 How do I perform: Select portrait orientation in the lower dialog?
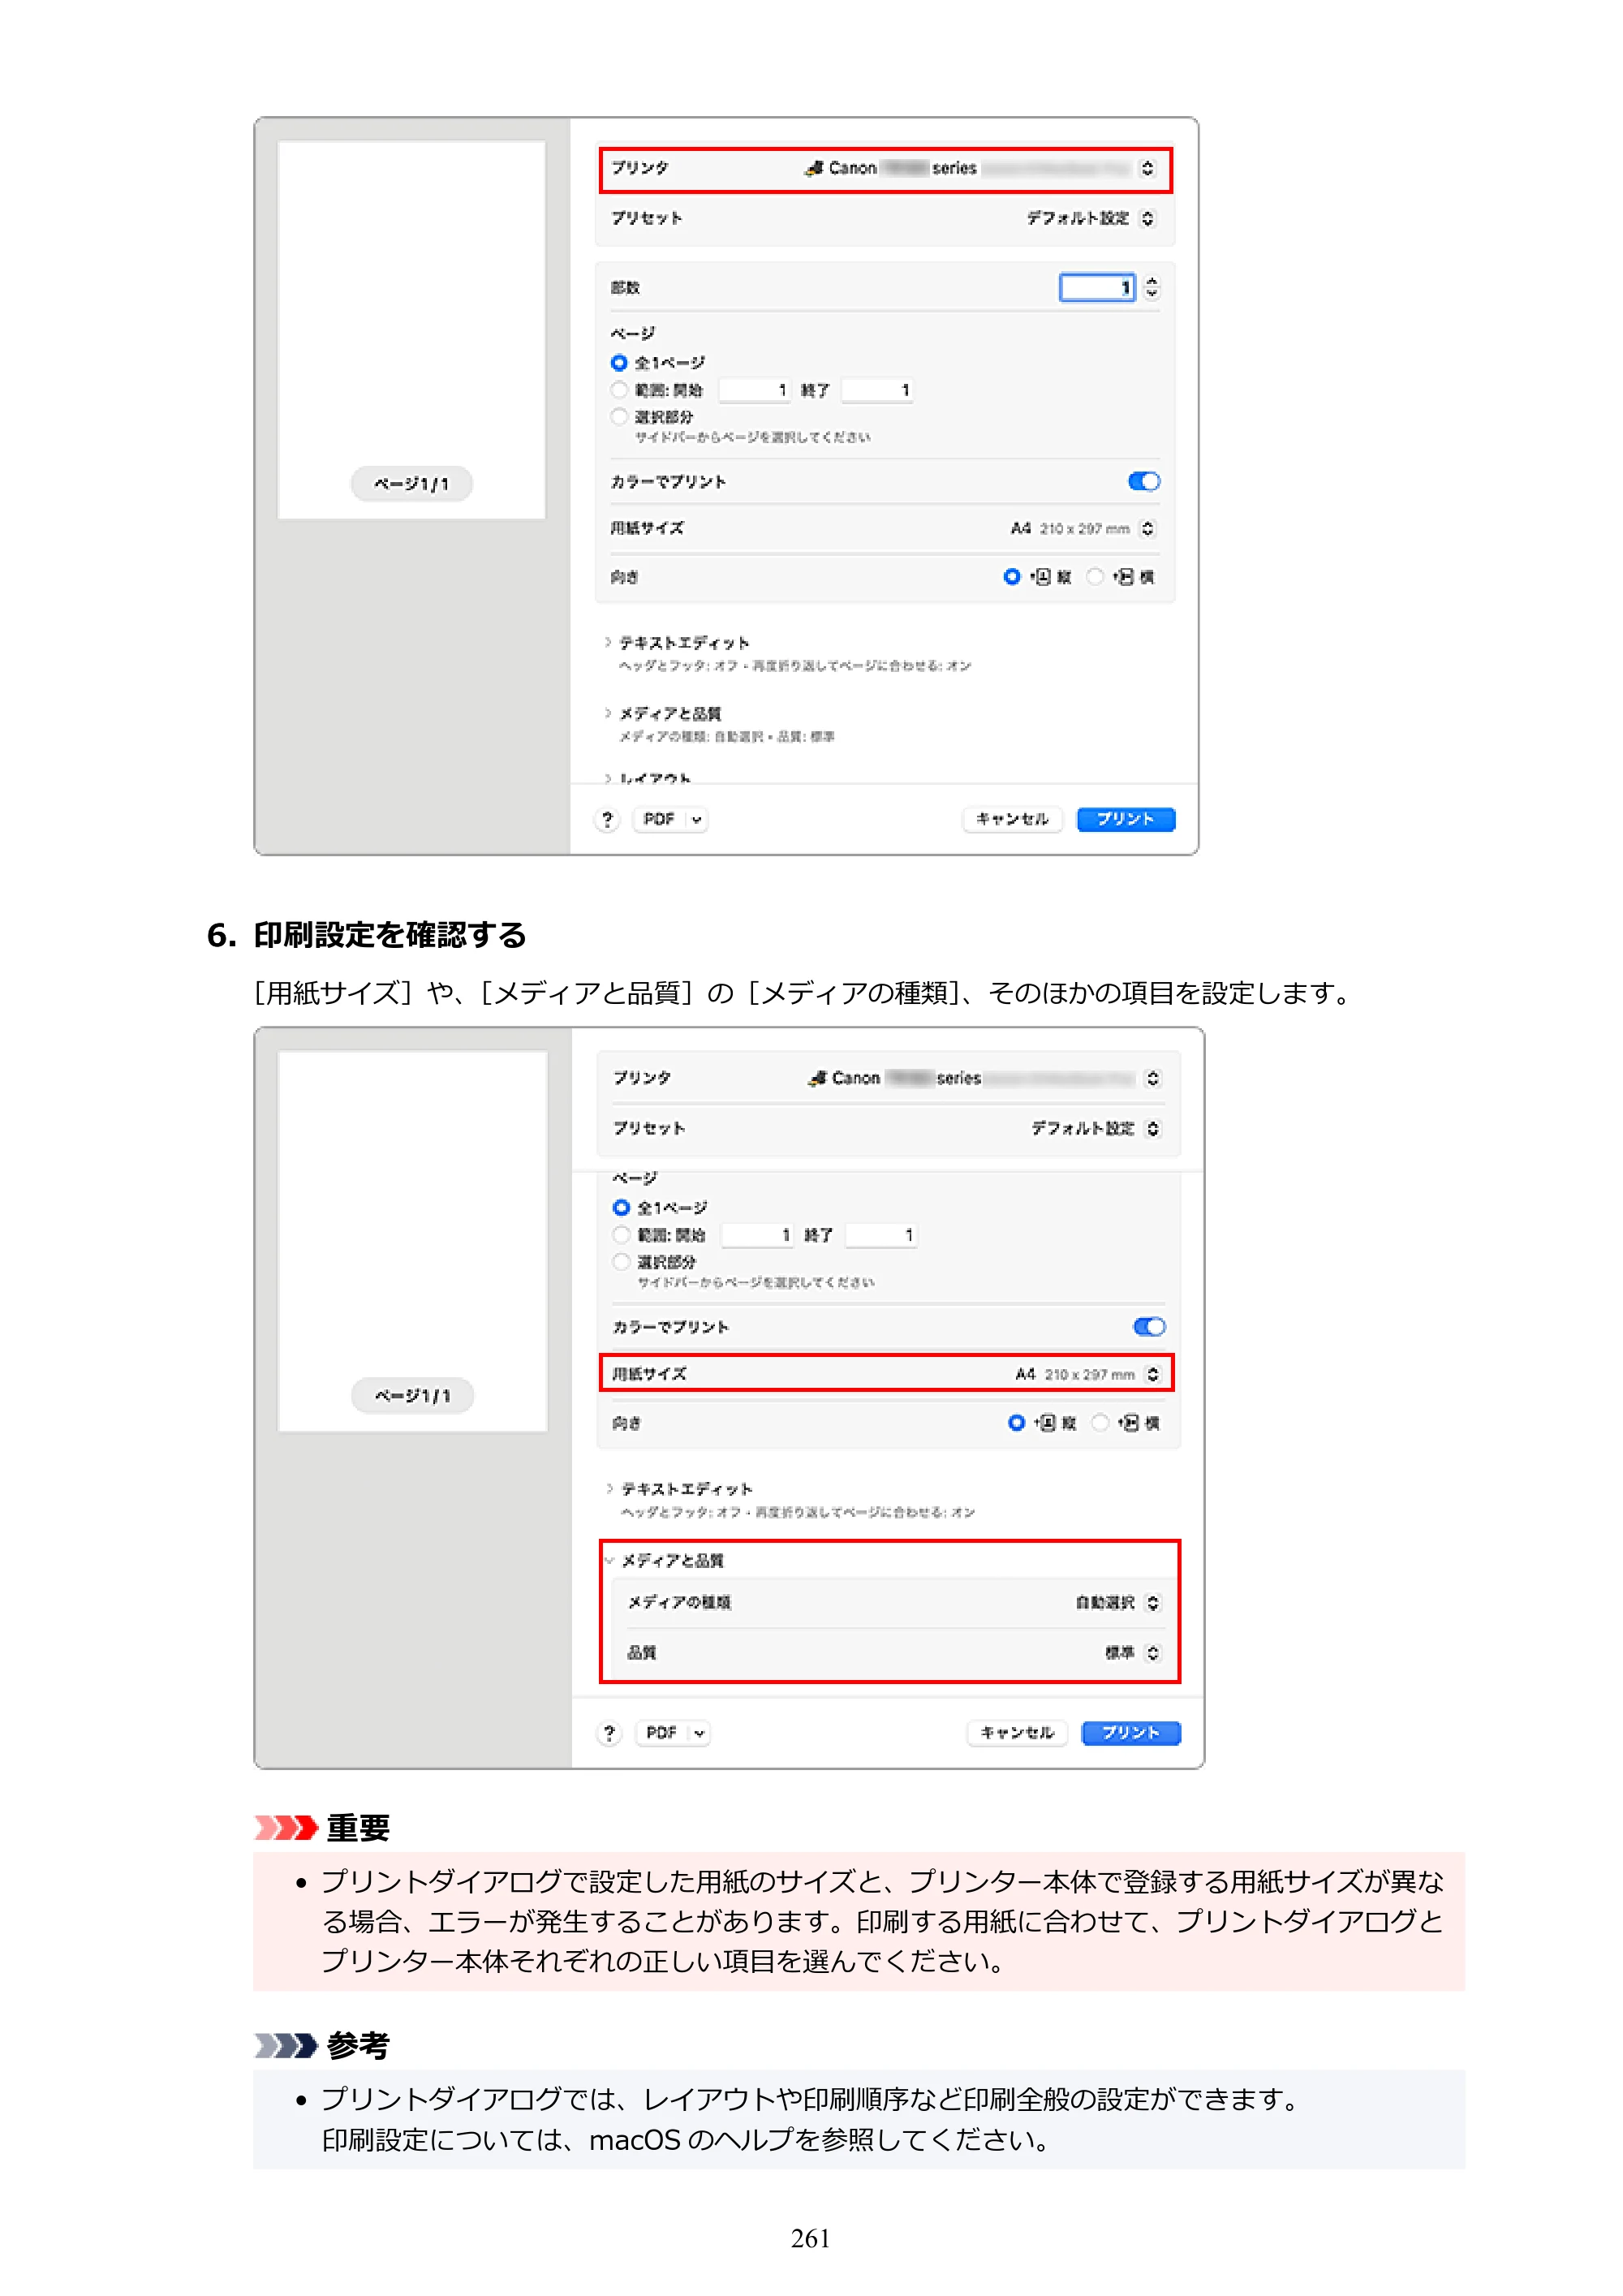[1017, 1423]
